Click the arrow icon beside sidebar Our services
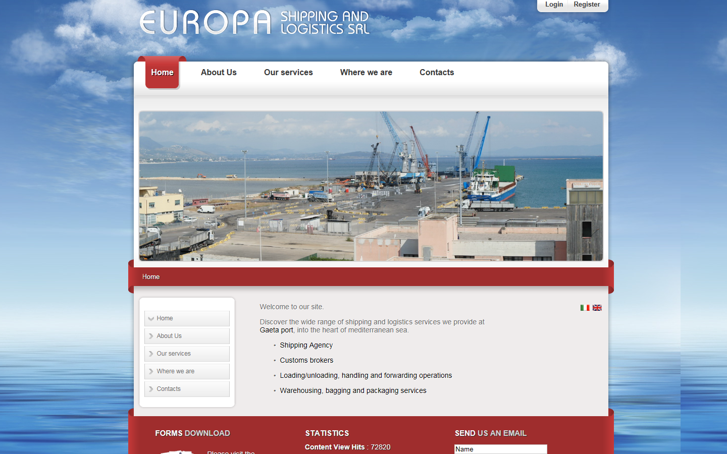This screenshot has width=727, height=454. (x=151, y=354)
